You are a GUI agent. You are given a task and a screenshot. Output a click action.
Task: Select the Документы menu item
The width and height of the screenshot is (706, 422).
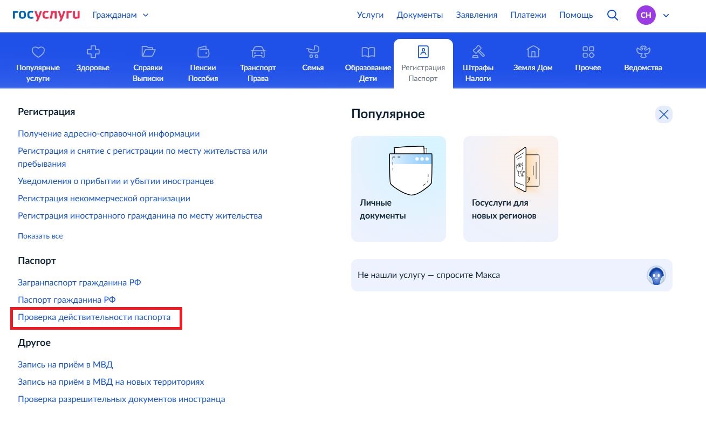pos(420,15)
